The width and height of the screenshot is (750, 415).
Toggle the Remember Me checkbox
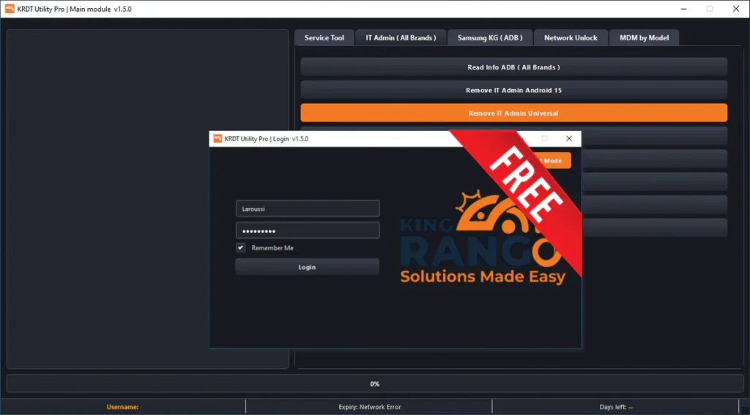point(241,248)
